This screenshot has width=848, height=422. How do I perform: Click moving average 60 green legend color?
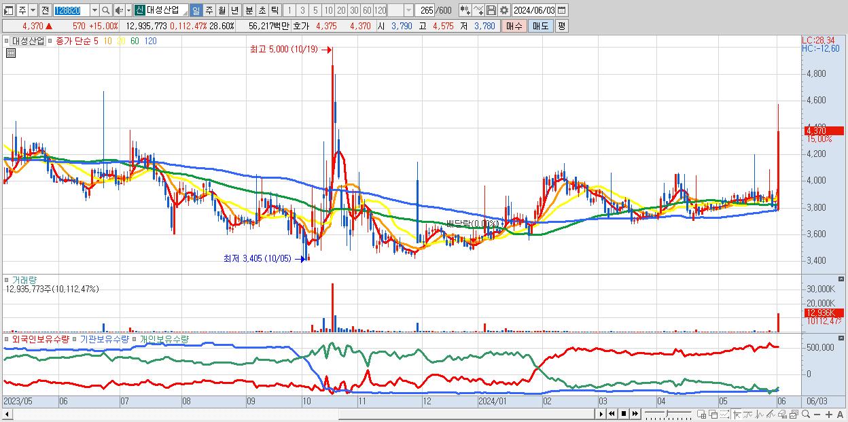[x=135, y=41]
